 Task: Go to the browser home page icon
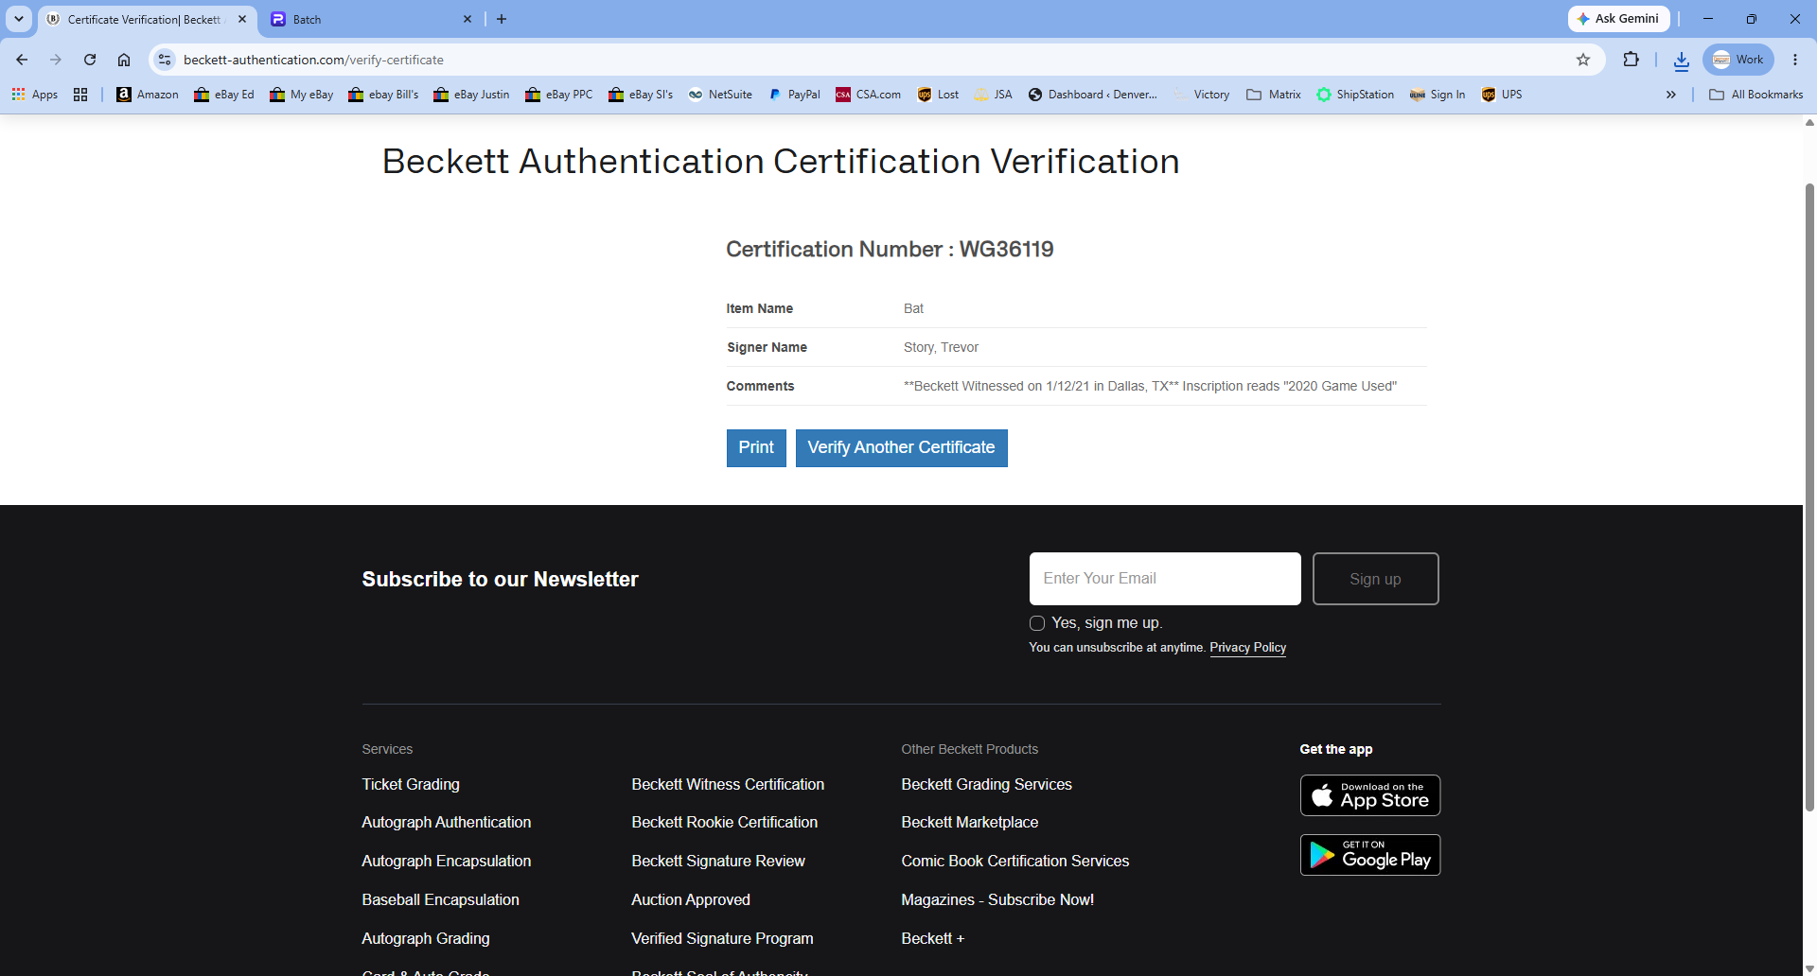[x=124, y=60]
